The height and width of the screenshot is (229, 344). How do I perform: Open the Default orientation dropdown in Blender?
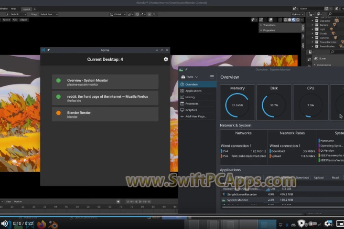(16, 14)
